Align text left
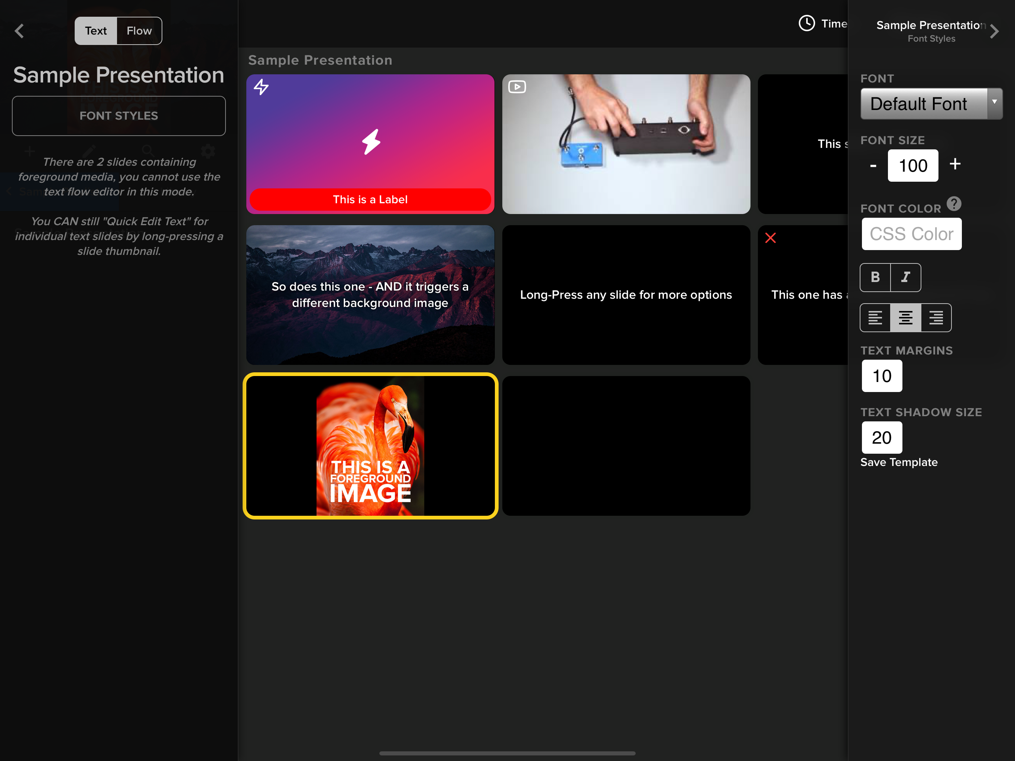This screenshot has height=761, width=1015. click(x=875, y=318)
